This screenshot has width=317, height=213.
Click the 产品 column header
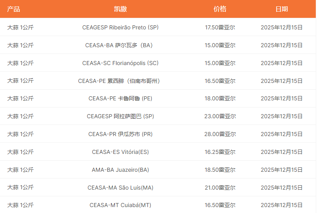[x=13, y=9]
